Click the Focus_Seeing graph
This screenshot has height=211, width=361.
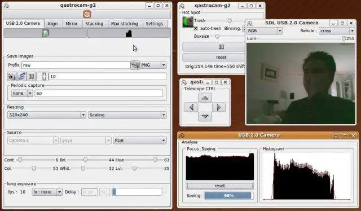(x=220, y=166)
